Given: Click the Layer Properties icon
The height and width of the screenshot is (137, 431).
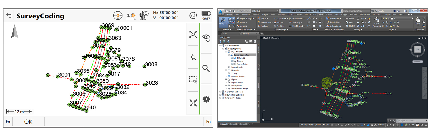Looking at the screenshot, I should (x=376, y=22).
